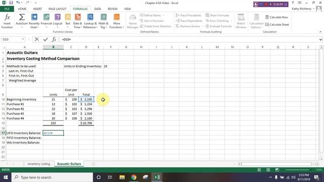Open the Financial functions library
324x182 pixels.
46,21
